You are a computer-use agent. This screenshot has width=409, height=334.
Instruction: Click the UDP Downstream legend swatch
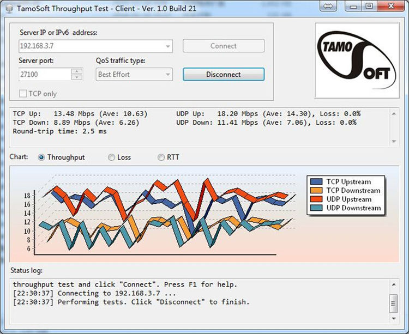pos(316,208)
